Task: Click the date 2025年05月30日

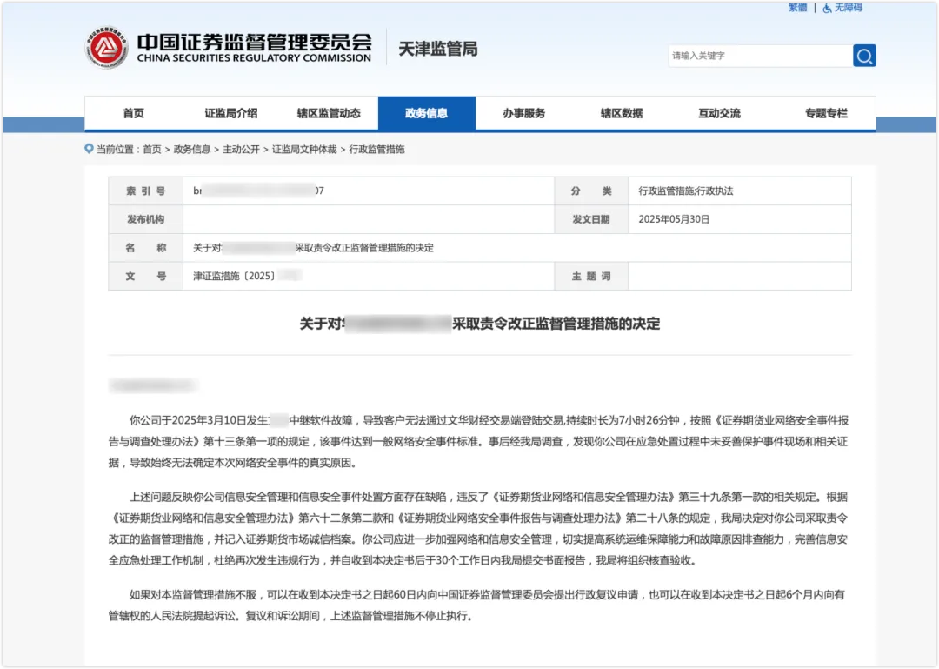Action: coord(674,219)
